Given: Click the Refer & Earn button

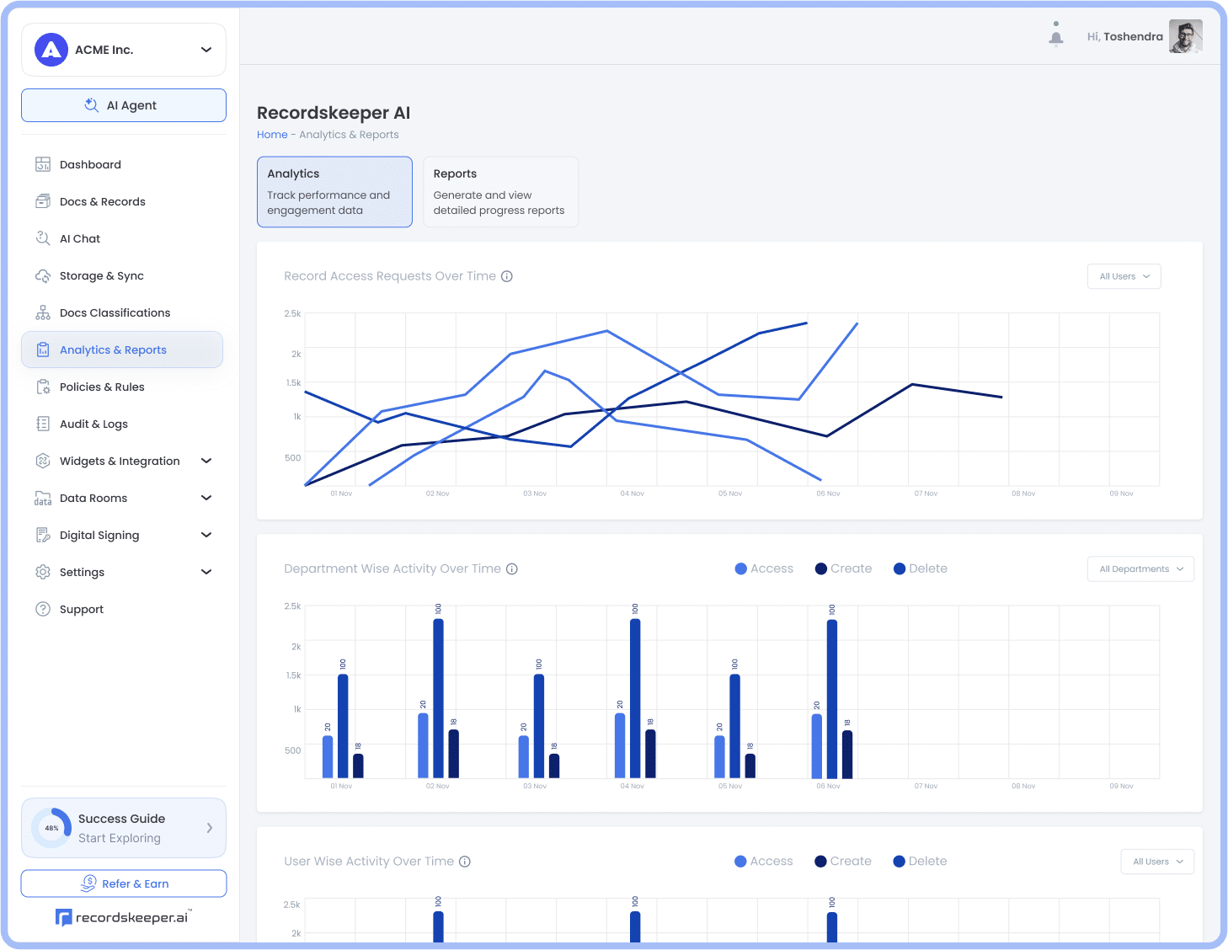Looking at the screenshot, I should coord(124,883).
